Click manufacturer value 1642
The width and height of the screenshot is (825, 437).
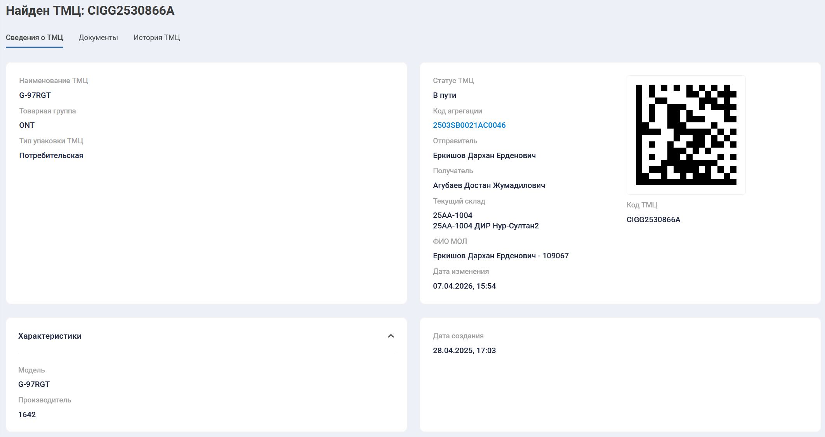click(x=27, y=414)
